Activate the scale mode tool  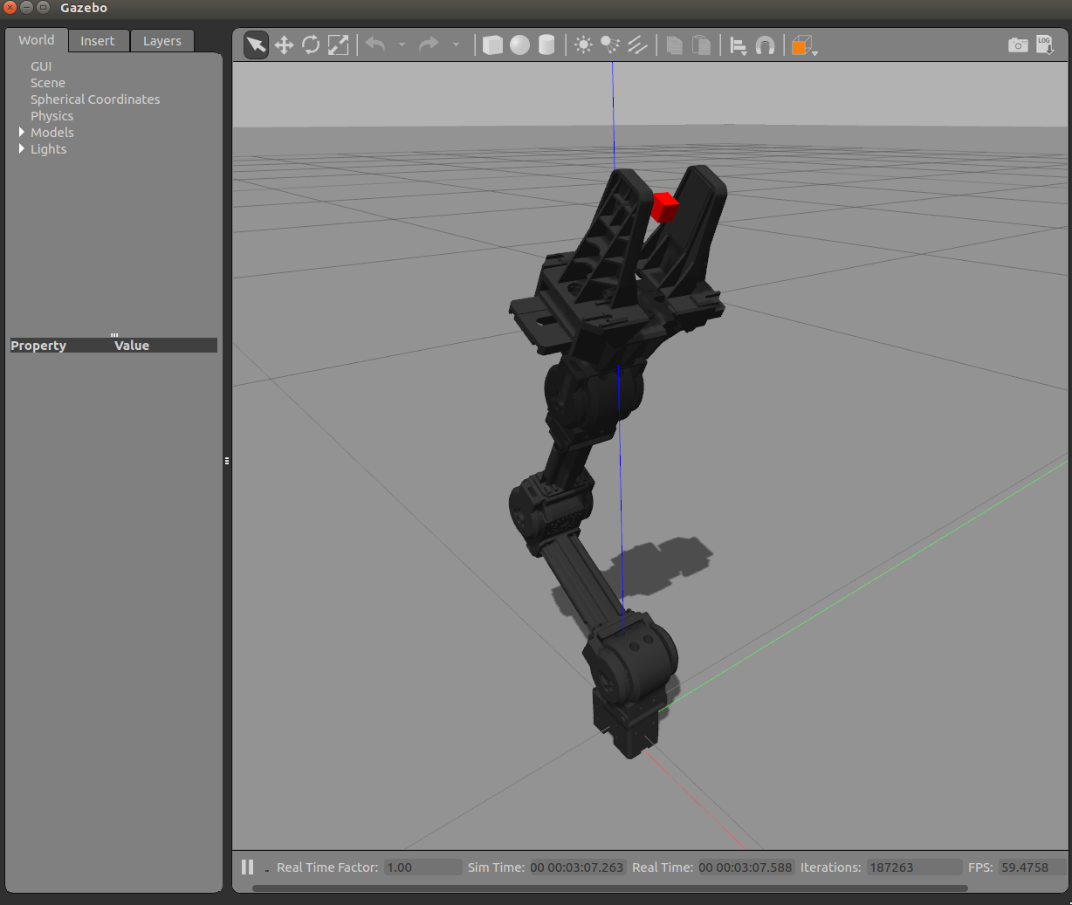coord(338,45)
